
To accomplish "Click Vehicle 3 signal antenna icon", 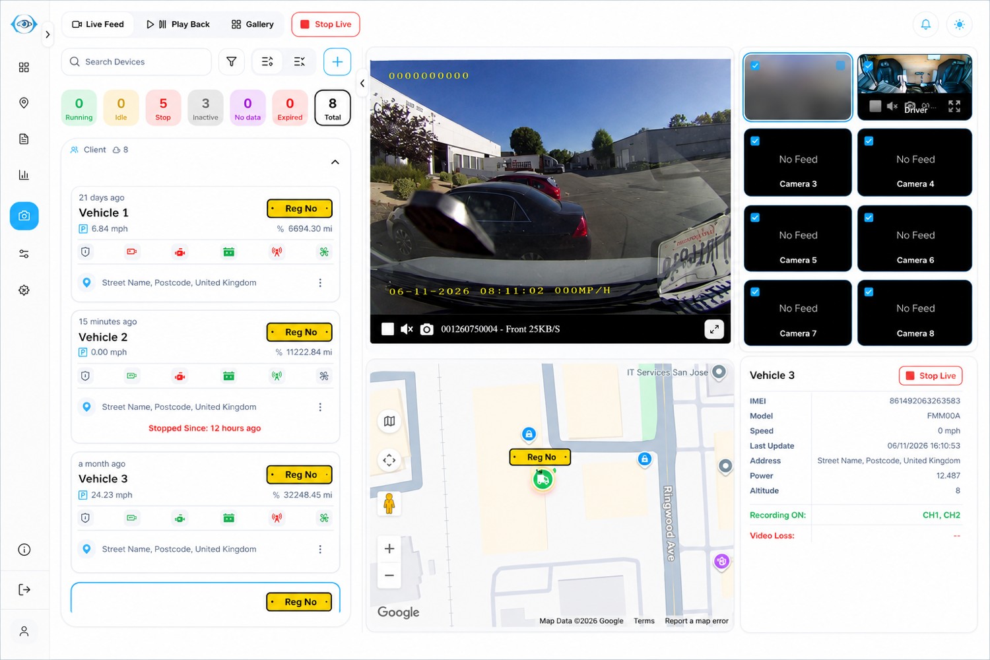I will 277,518.
